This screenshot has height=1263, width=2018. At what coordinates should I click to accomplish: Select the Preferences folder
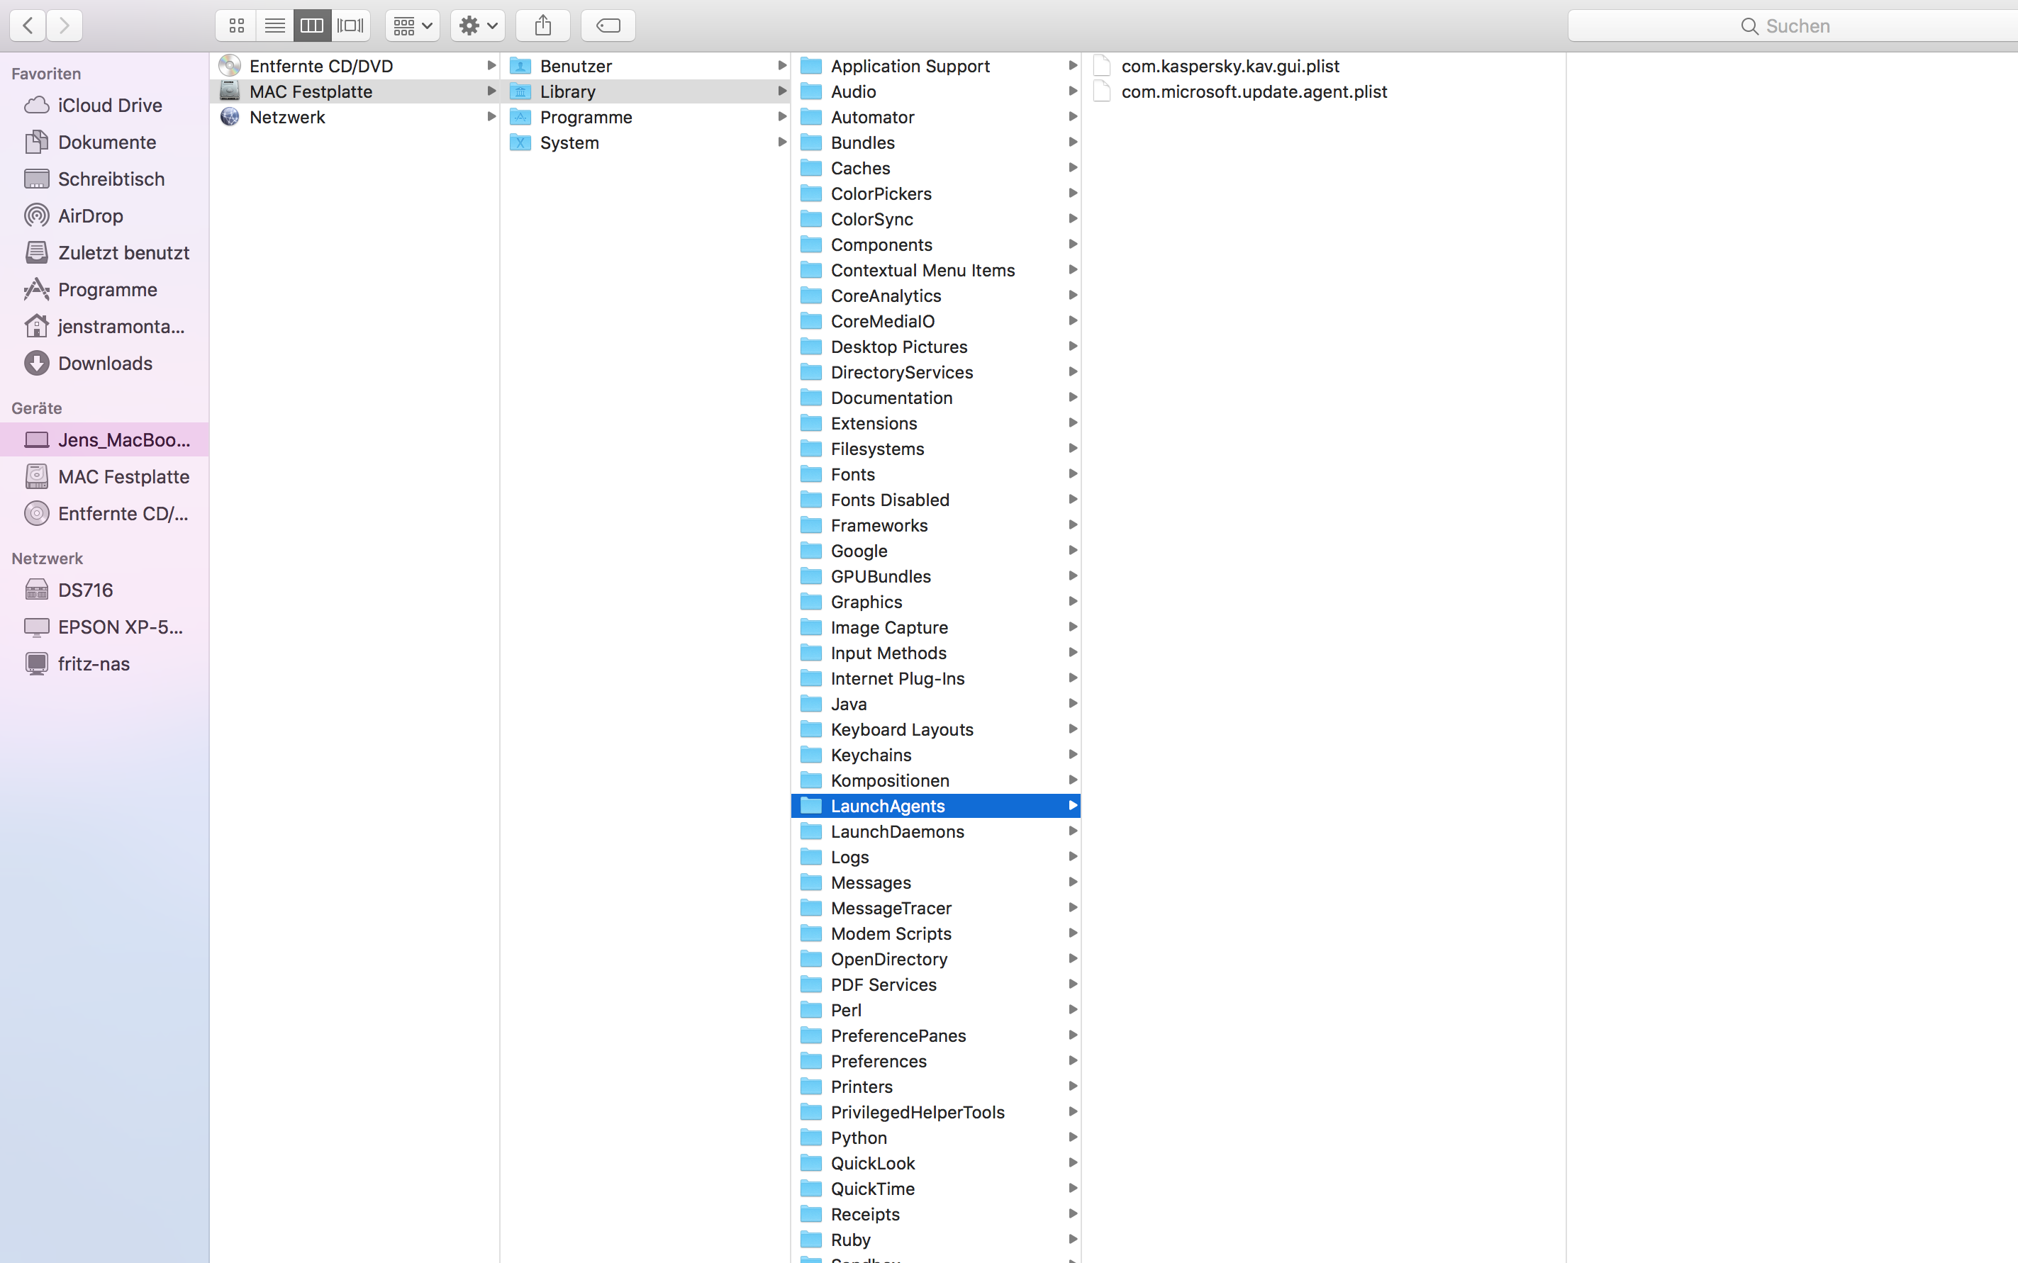click(x=877, y=1061)
